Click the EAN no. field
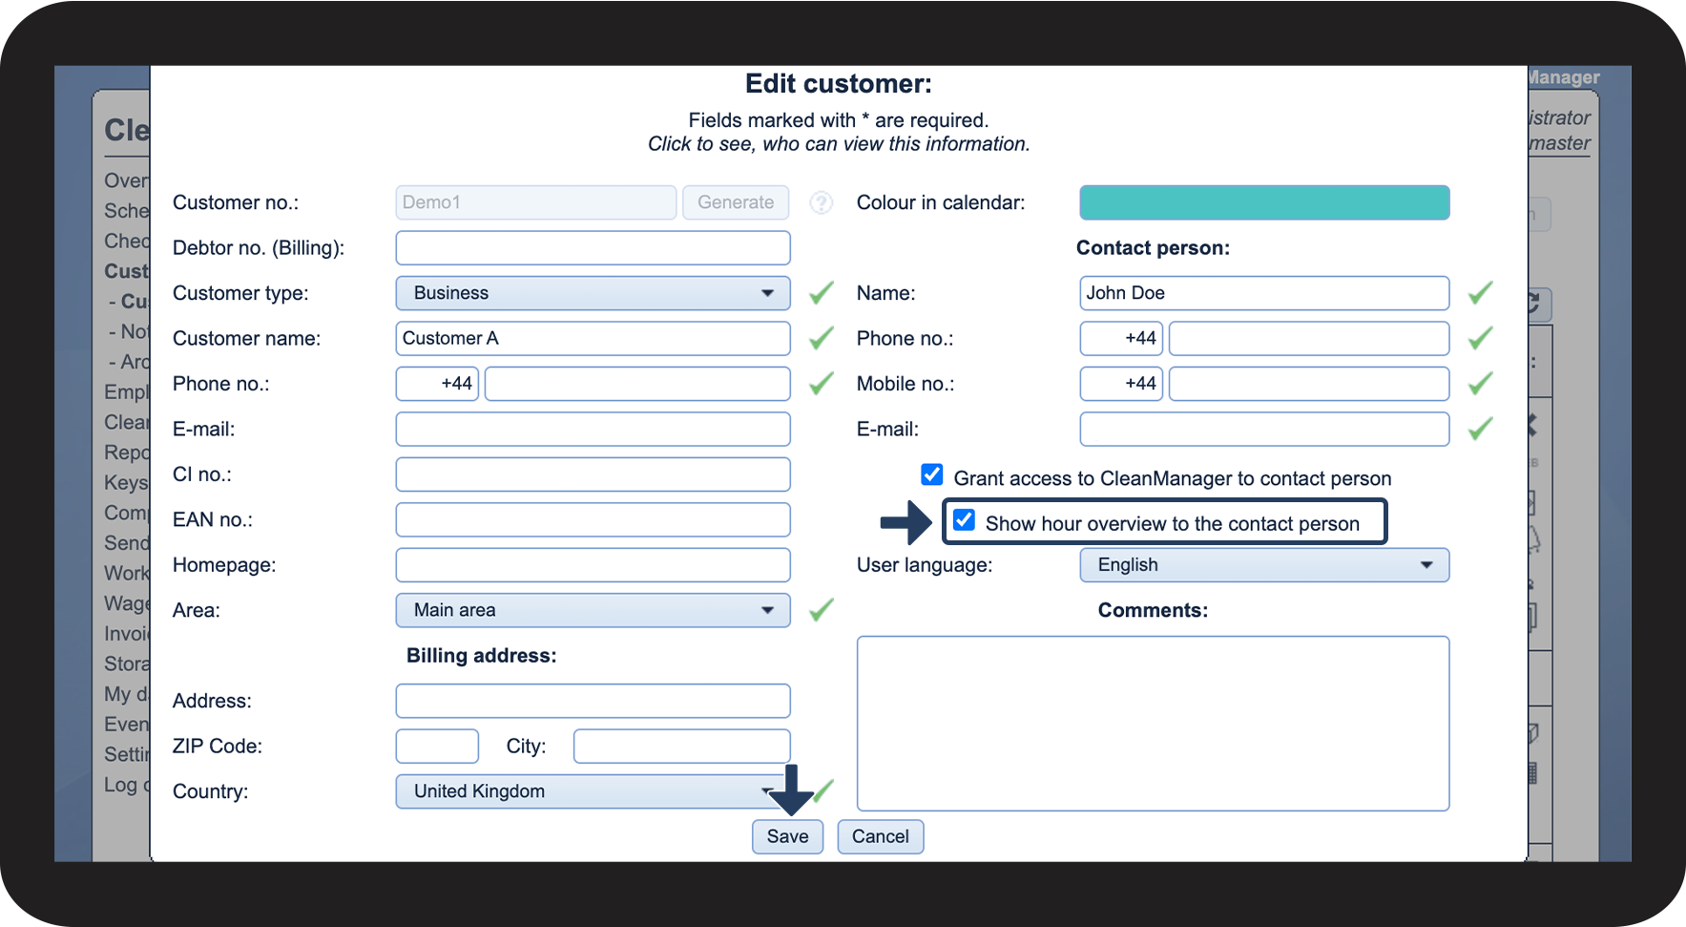 coord(593,519)
